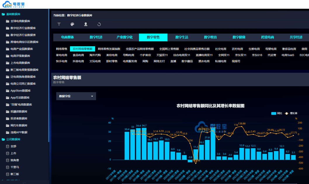Click database icon beside 独角兽
The image size is (309, 184).
pos(8,160)
